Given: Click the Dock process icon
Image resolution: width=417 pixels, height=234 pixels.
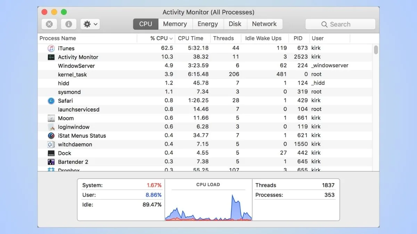Looking at the screenshot, I should coord(51,153).
